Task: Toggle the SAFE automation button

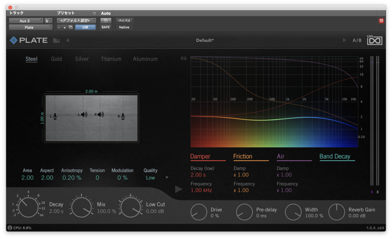Action: pos(106,27)
